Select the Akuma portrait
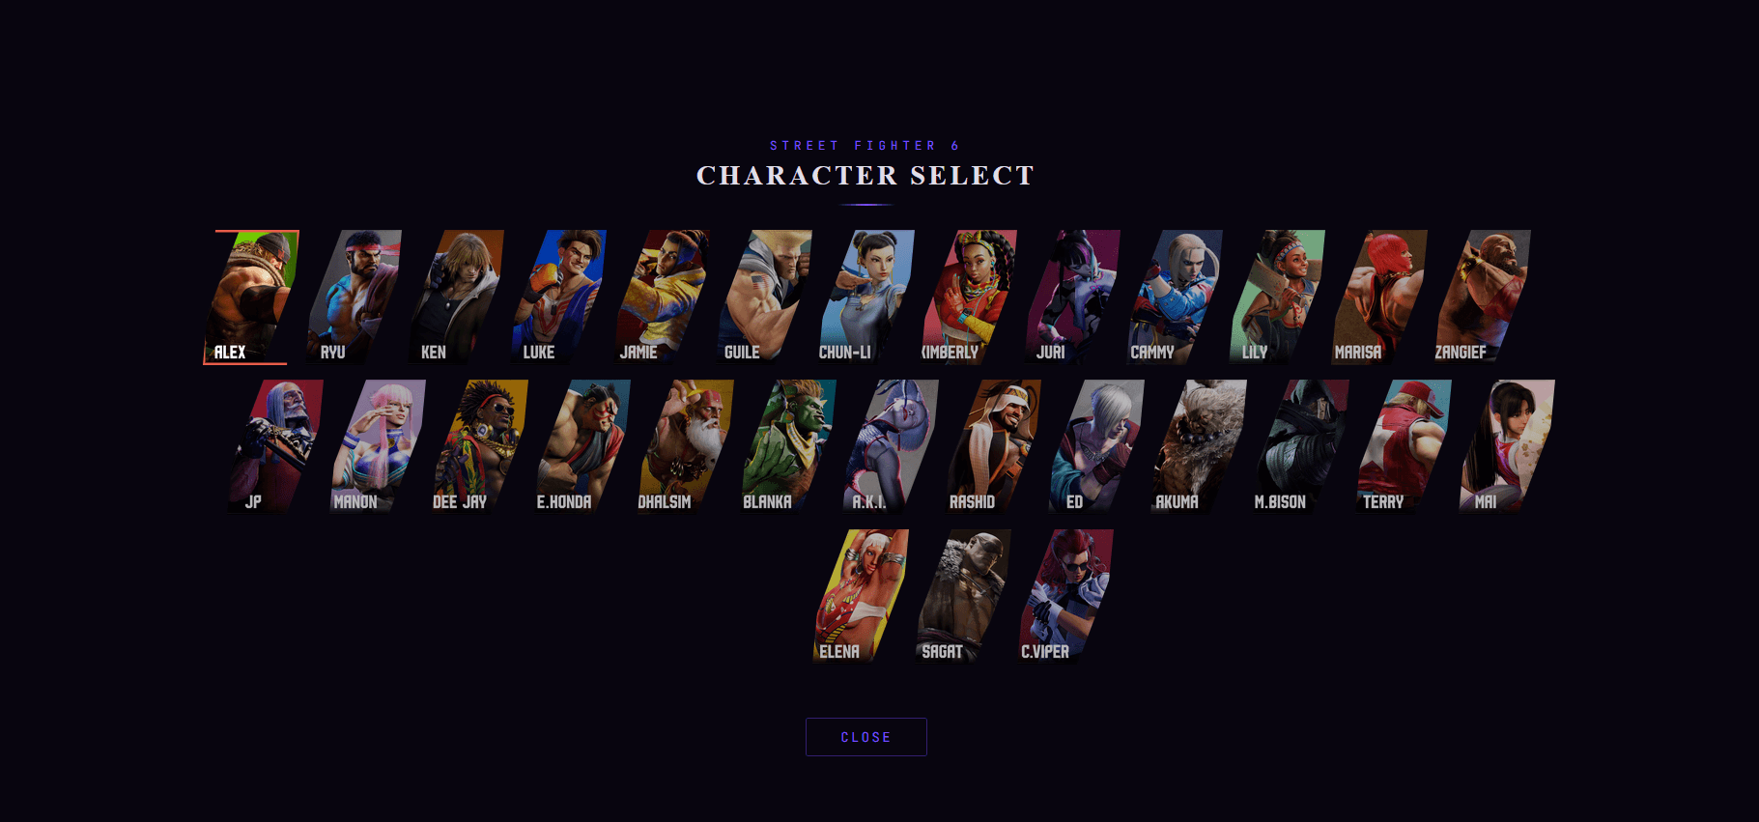Viewport: 1759px width, 822px height. [x=1200, y=446]
